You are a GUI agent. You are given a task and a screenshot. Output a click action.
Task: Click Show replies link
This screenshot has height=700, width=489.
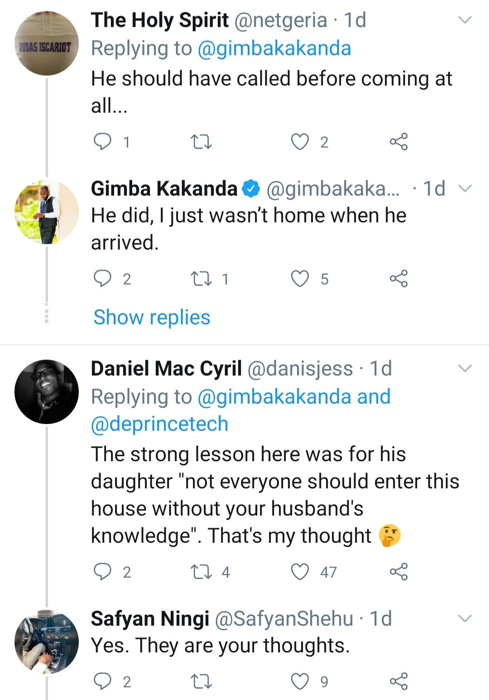[152, 317]
